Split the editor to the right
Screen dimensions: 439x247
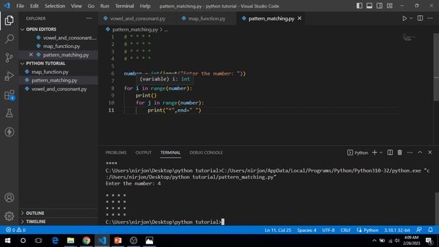click(x=420, y=19)
